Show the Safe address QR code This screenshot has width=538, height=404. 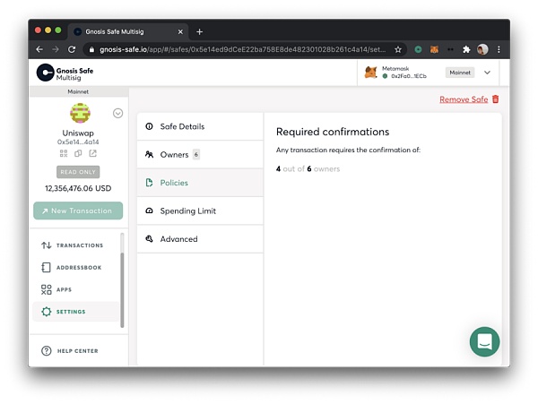(65, 154)
